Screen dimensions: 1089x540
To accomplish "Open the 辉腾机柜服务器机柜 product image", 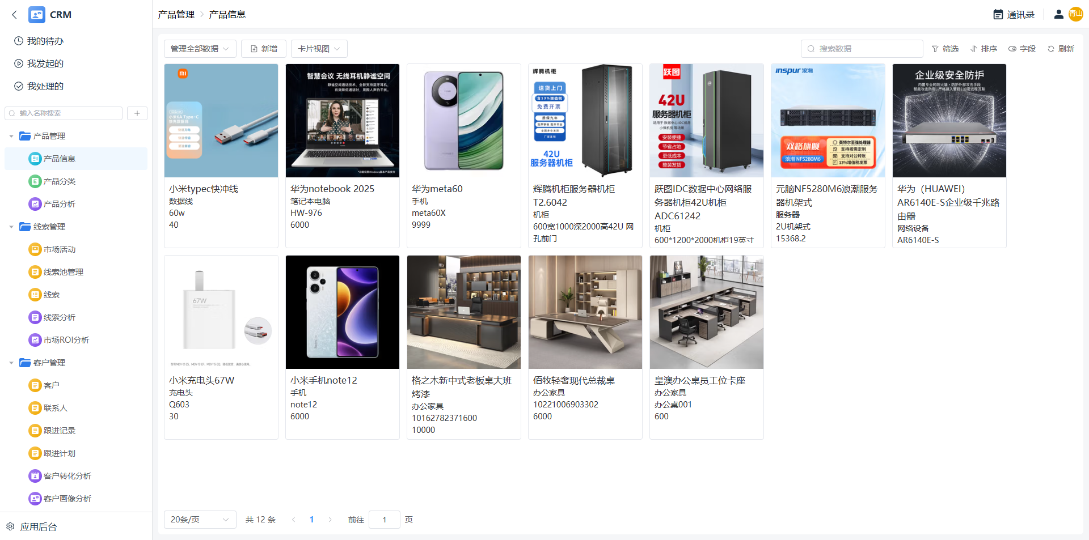I will click(x=585, y=121).
